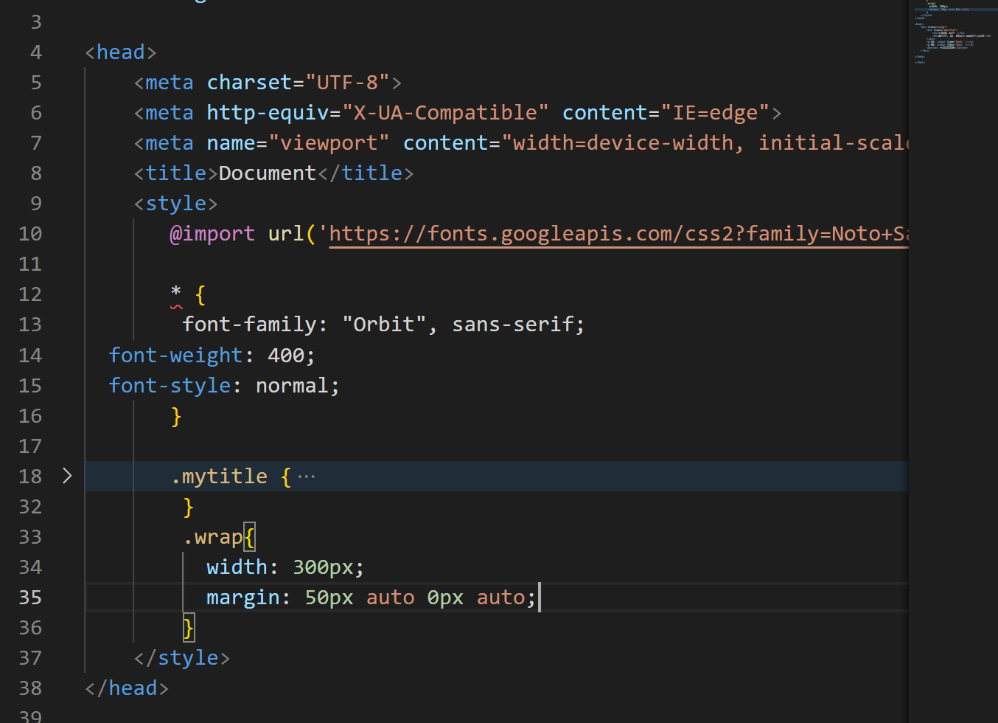Screen dimensions: 998x723
Task: Click the closing head tag
Action: pos(127,688)
